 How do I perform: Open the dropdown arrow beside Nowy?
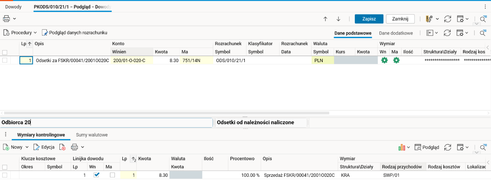click(x=27, y=147)
